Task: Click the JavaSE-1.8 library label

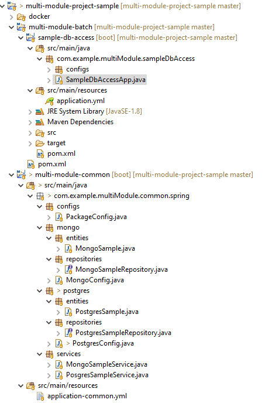Action: click(x=124, y=111)
